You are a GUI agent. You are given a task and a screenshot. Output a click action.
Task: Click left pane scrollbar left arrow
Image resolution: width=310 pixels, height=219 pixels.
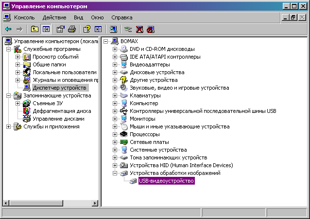pos(6,203)
